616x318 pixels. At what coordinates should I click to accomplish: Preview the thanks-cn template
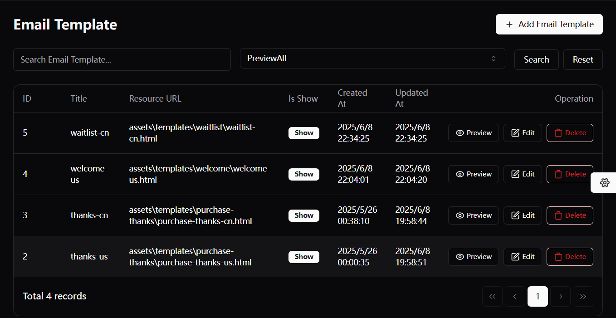click(x=474, y=215)
